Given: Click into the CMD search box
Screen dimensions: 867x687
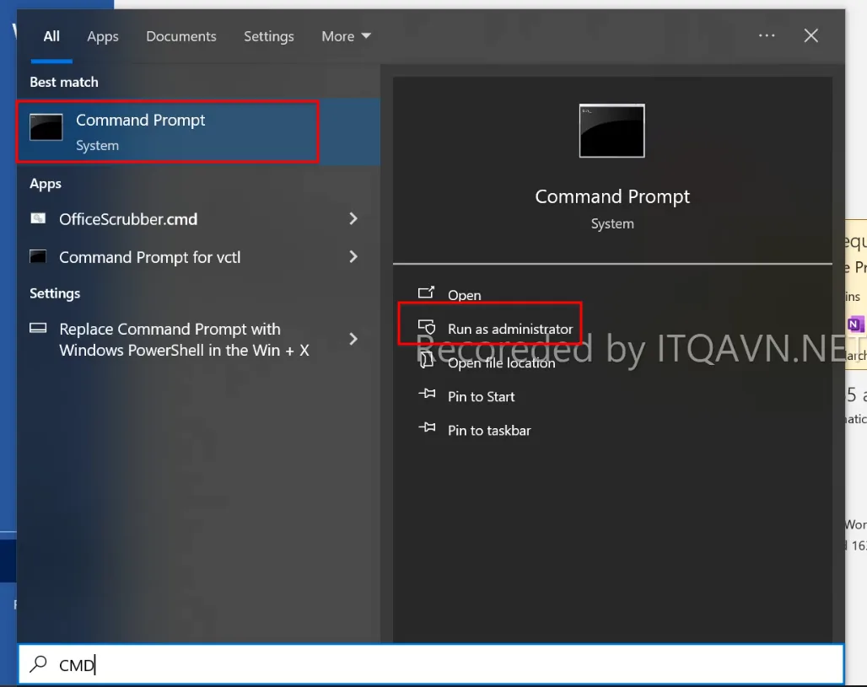Looking at the screenshot, I should pos(422,664).
